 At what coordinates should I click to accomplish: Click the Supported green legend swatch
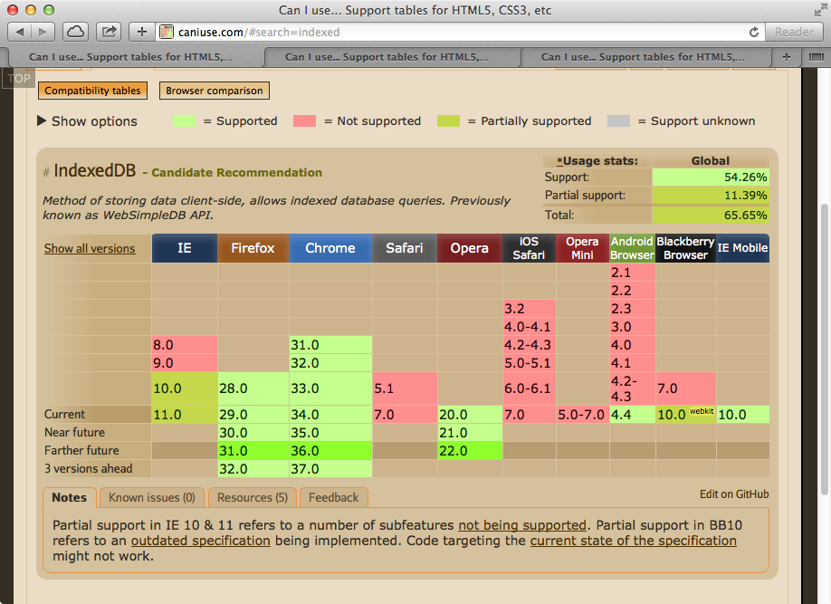coord(184,121)
